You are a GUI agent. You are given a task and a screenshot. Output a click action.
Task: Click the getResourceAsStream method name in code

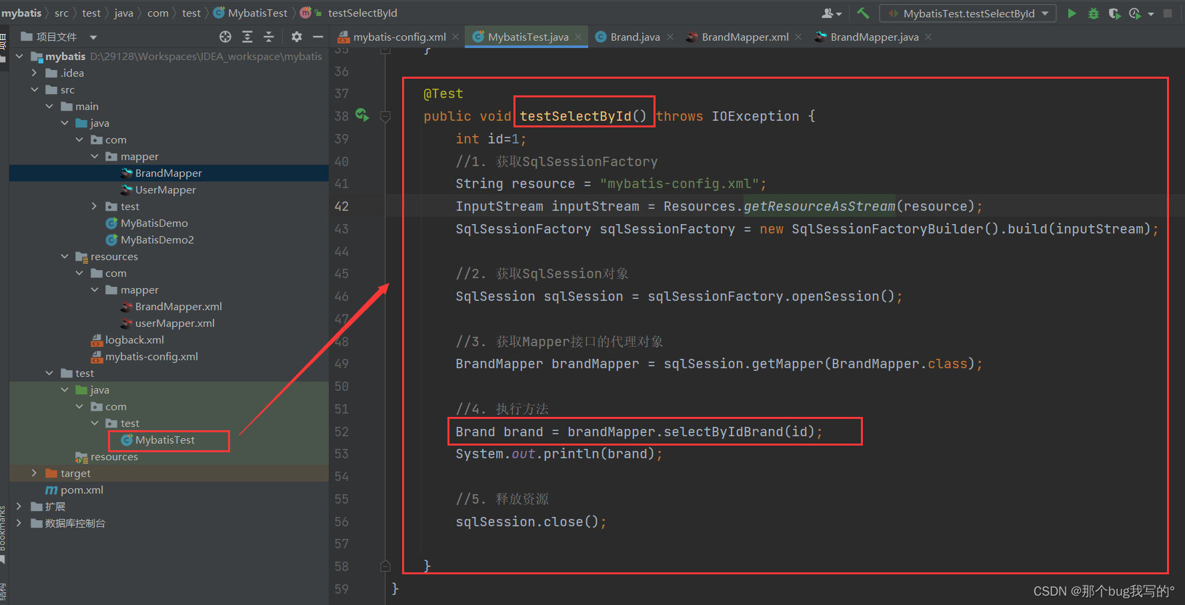(x=820, y=206)
